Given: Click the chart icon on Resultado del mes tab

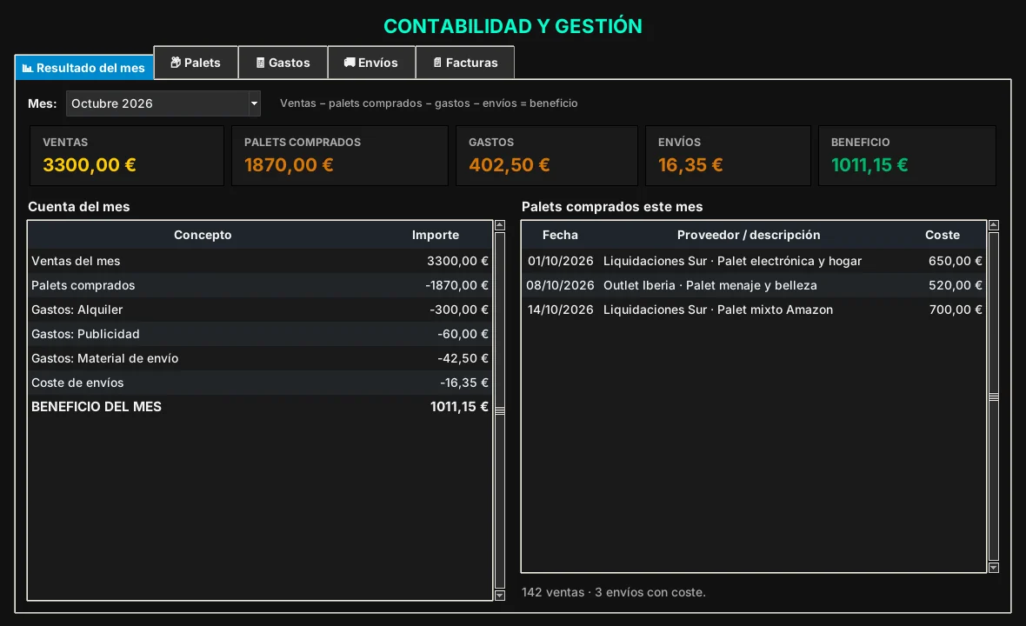Looking at the screenshot, I should click(28, 68).
